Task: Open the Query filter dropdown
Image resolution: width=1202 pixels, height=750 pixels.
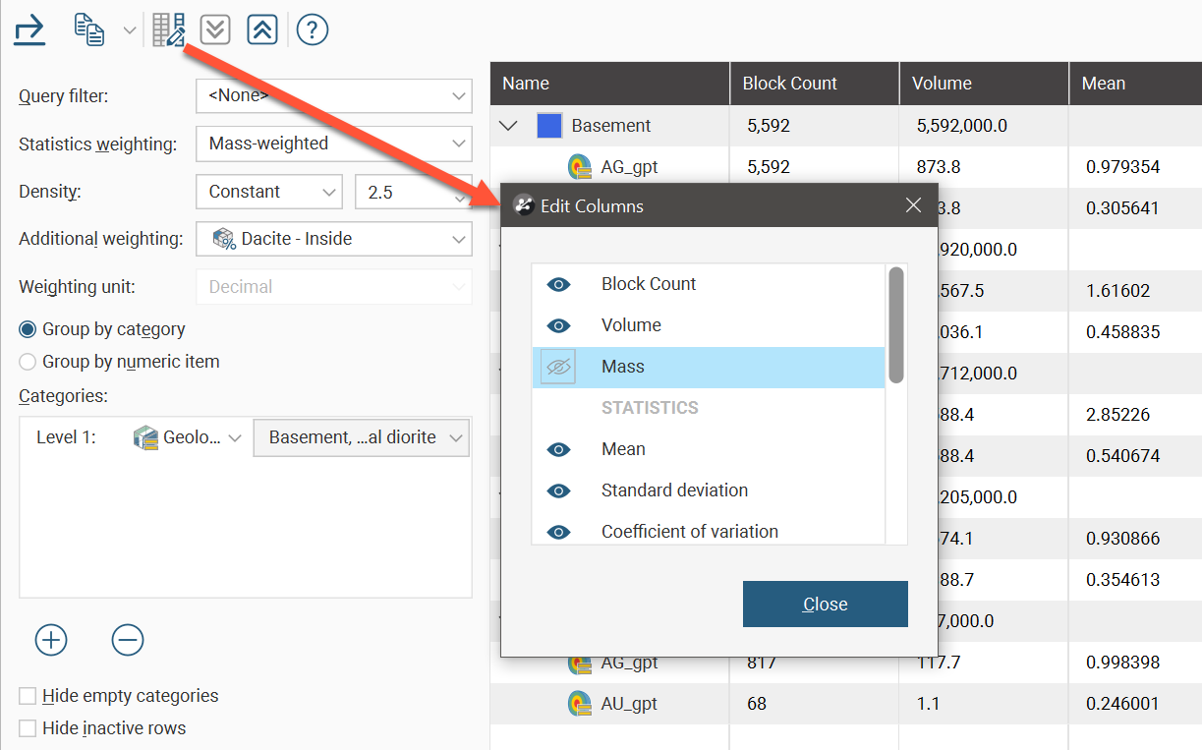Action: click(x=333, y=96)
